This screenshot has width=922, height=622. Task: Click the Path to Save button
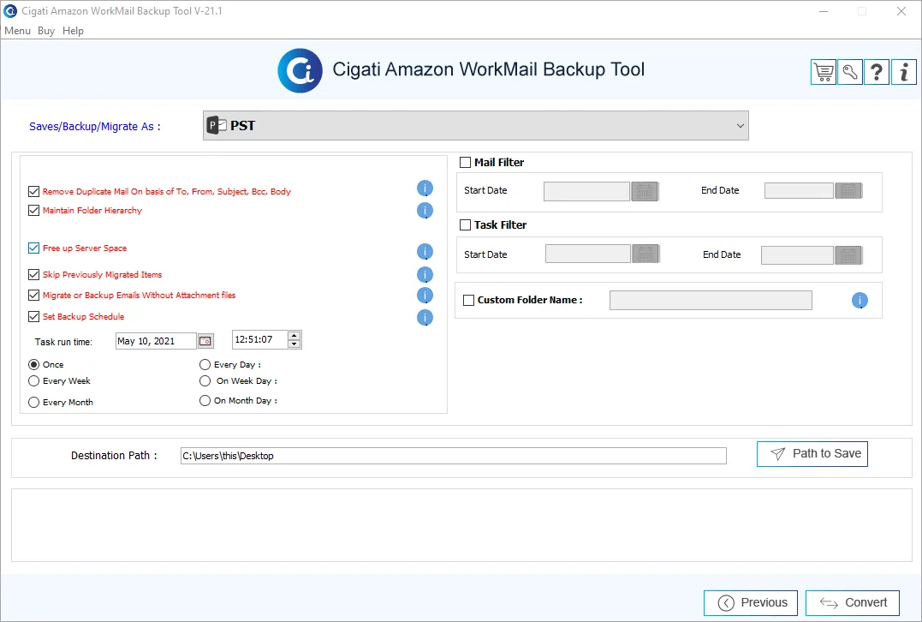click(812, 454)
